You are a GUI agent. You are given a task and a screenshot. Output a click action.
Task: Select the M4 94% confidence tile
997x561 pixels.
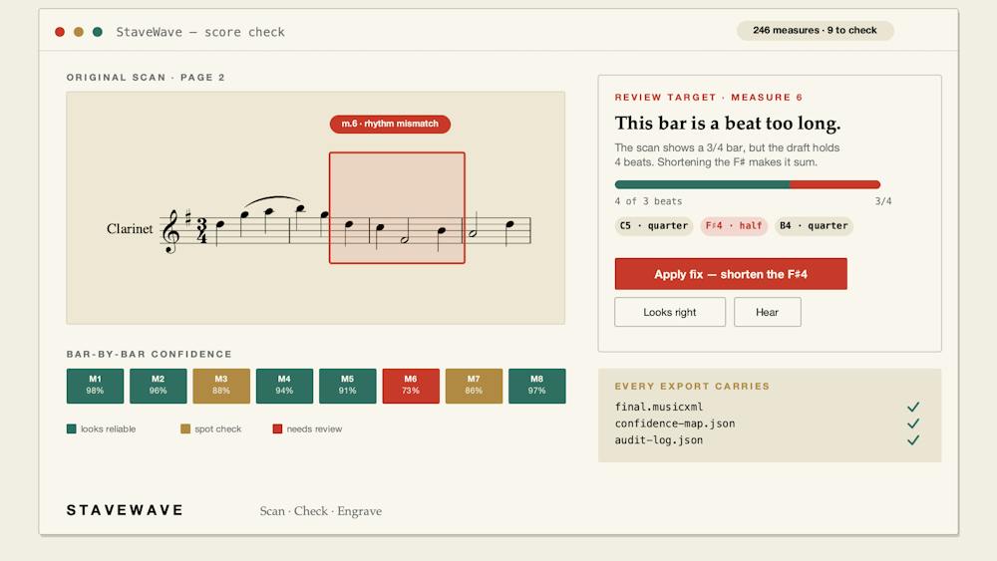284,386
